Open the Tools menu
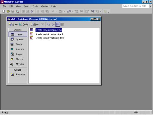Viewport: 153px width, 115px height. click(35, 6)
